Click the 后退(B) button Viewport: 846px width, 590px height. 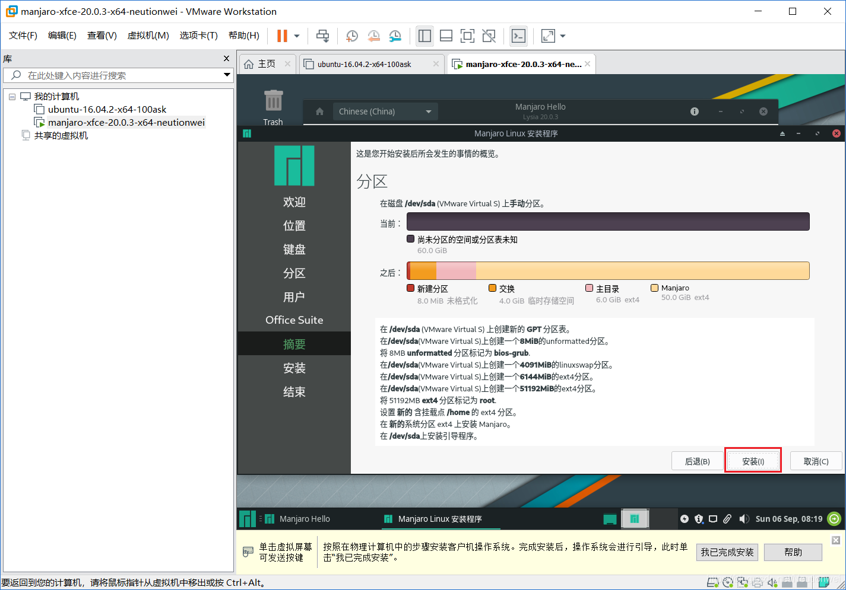click(698, 461)
